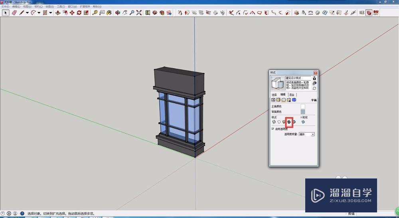Open Face settings in Styles edit tab
Viewport: 399px width, 218px height.
pos(279,100)
